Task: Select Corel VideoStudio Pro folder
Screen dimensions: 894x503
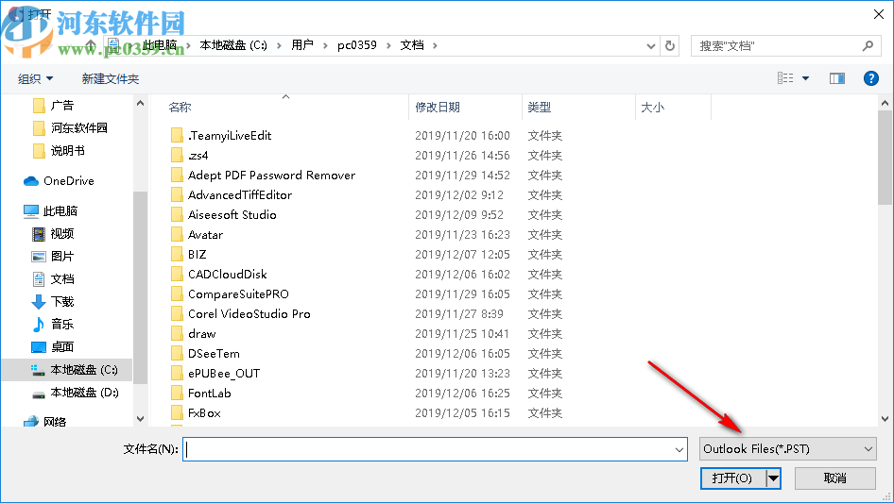Action: click(249, 314)
